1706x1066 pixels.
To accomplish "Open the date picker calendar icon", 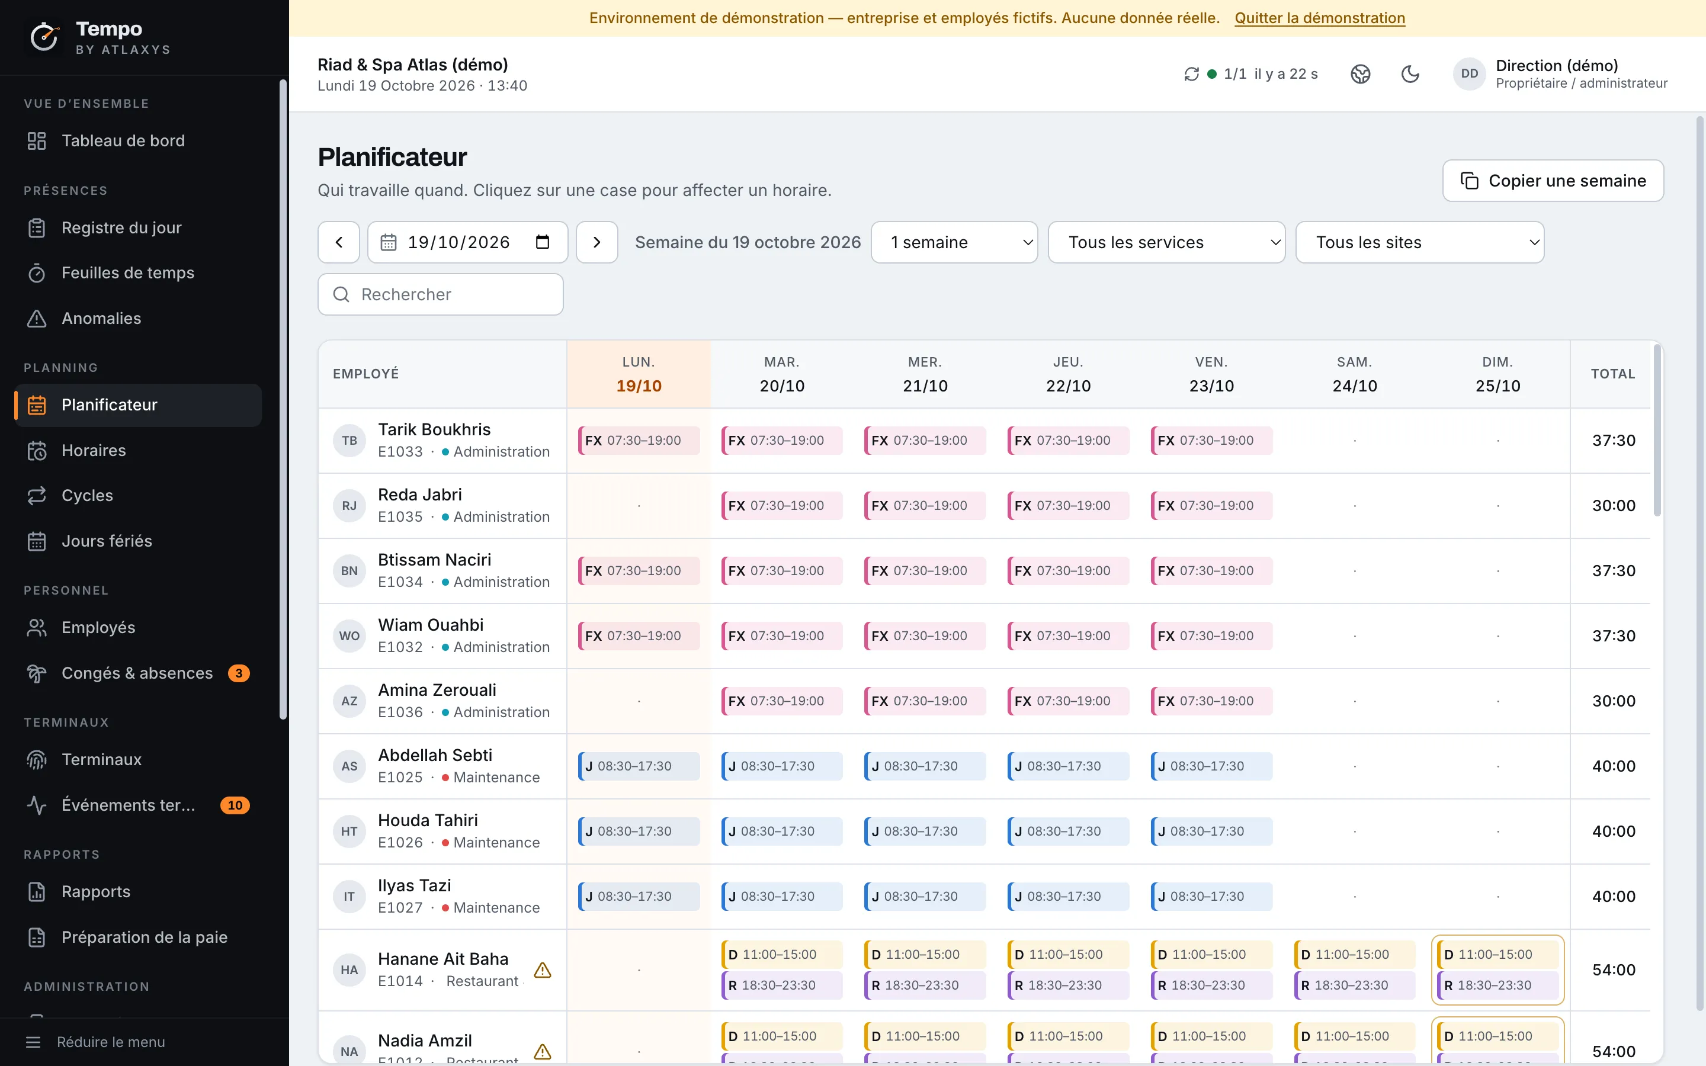I will 542,242.
